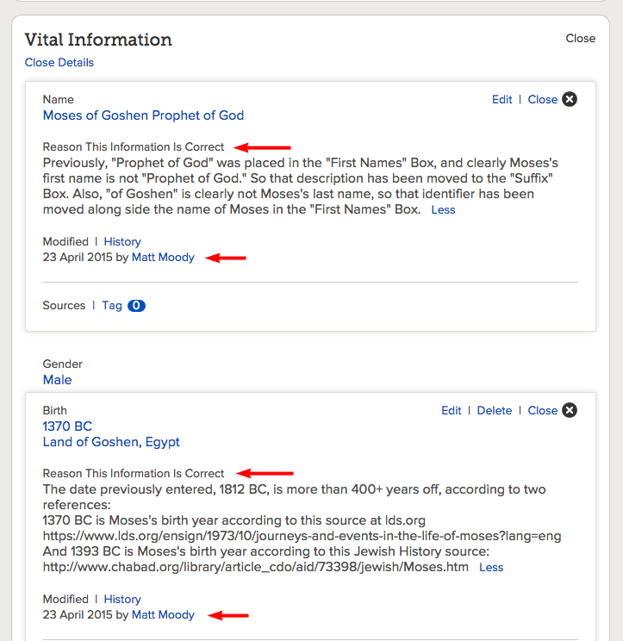Click the X icon in the Name section
Screen dimensions: 623x641
(x=569, y=99)
